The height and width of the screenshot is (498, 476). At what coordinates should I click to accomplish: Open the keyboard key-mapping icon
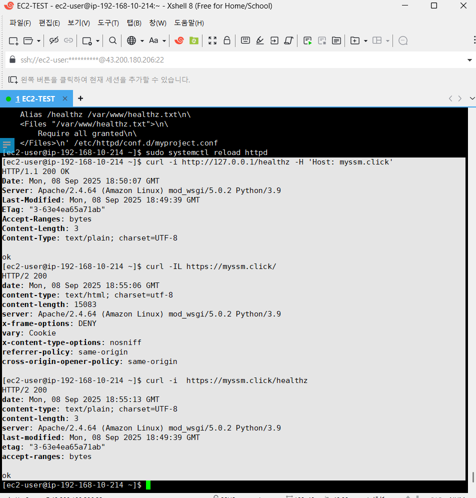(245, 40)
